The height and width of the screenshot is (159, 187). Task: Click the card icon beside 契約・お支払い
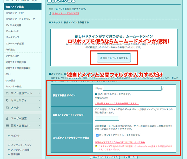tap(7, 125)
